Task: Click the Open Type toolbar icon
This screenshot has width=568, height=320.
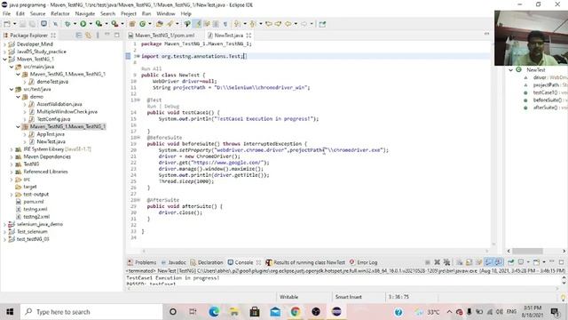Action: 160,24
